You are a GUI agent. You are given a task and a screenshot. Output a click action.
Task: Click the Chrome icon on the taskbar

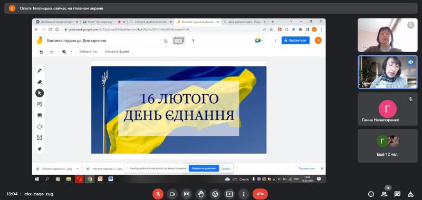pos(90,179)
